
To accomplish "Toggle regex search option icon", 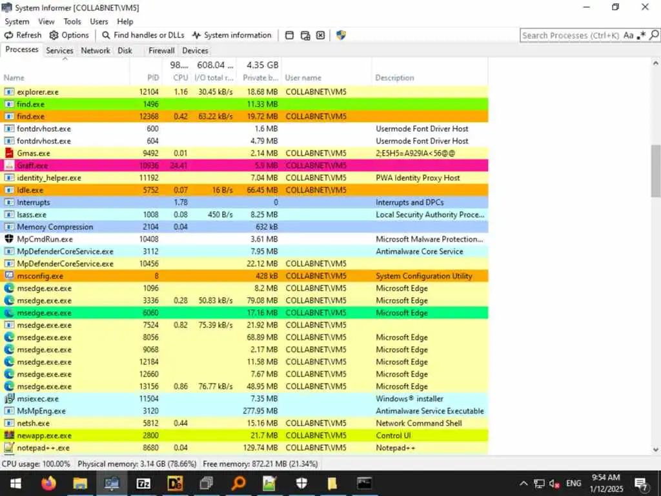I will click(641, 36).
